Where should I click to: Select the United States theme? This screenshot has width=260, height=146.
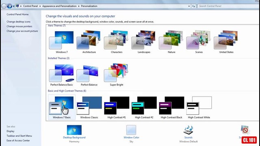[x=226, y=42]
